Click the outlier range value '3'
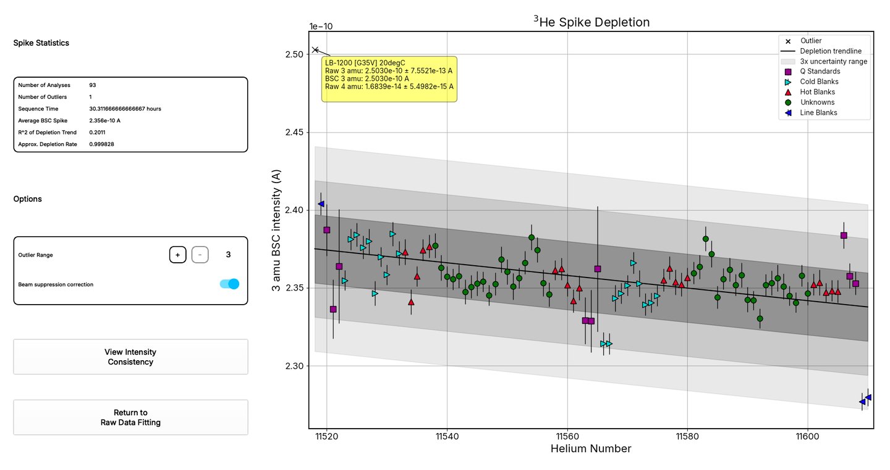 (x=229, y=254)
